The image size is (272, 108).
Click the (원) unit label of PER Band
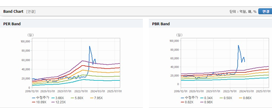coord(30,35)
